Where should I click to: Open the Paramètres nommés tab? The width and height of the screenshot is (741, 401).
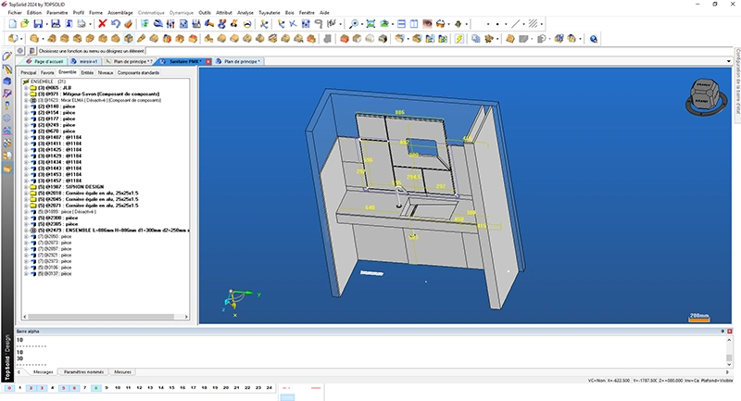[82, 371]
